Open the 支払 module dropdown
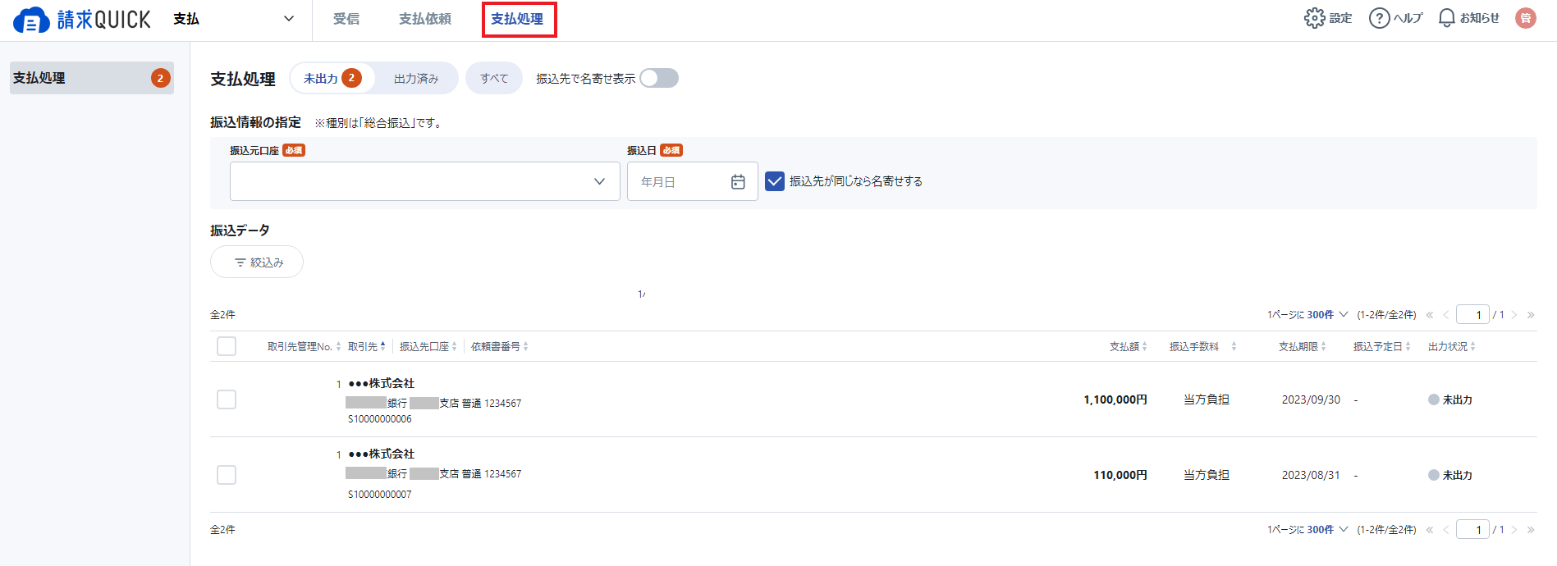 click(x=234, y=19)
